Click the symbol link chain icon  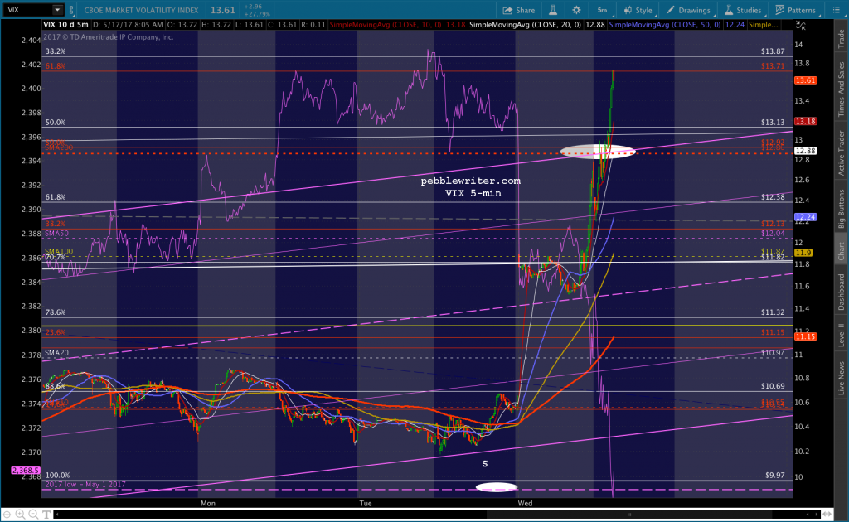click(x=71, y=10)
